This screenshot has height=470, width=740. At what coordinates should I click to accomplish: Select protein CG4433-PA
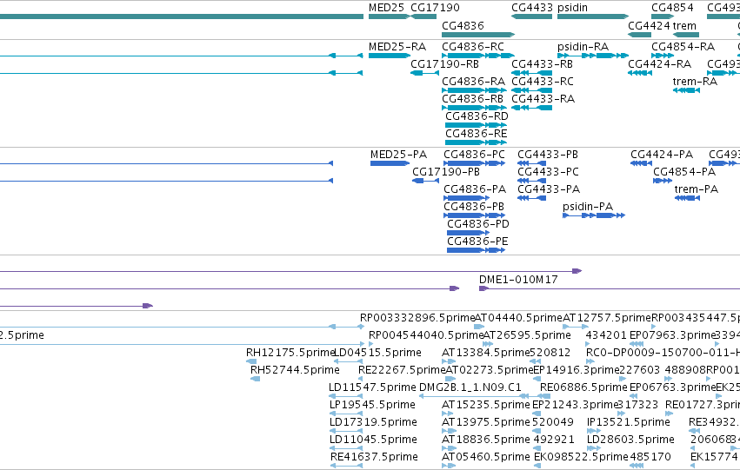(x=532, y=198)
